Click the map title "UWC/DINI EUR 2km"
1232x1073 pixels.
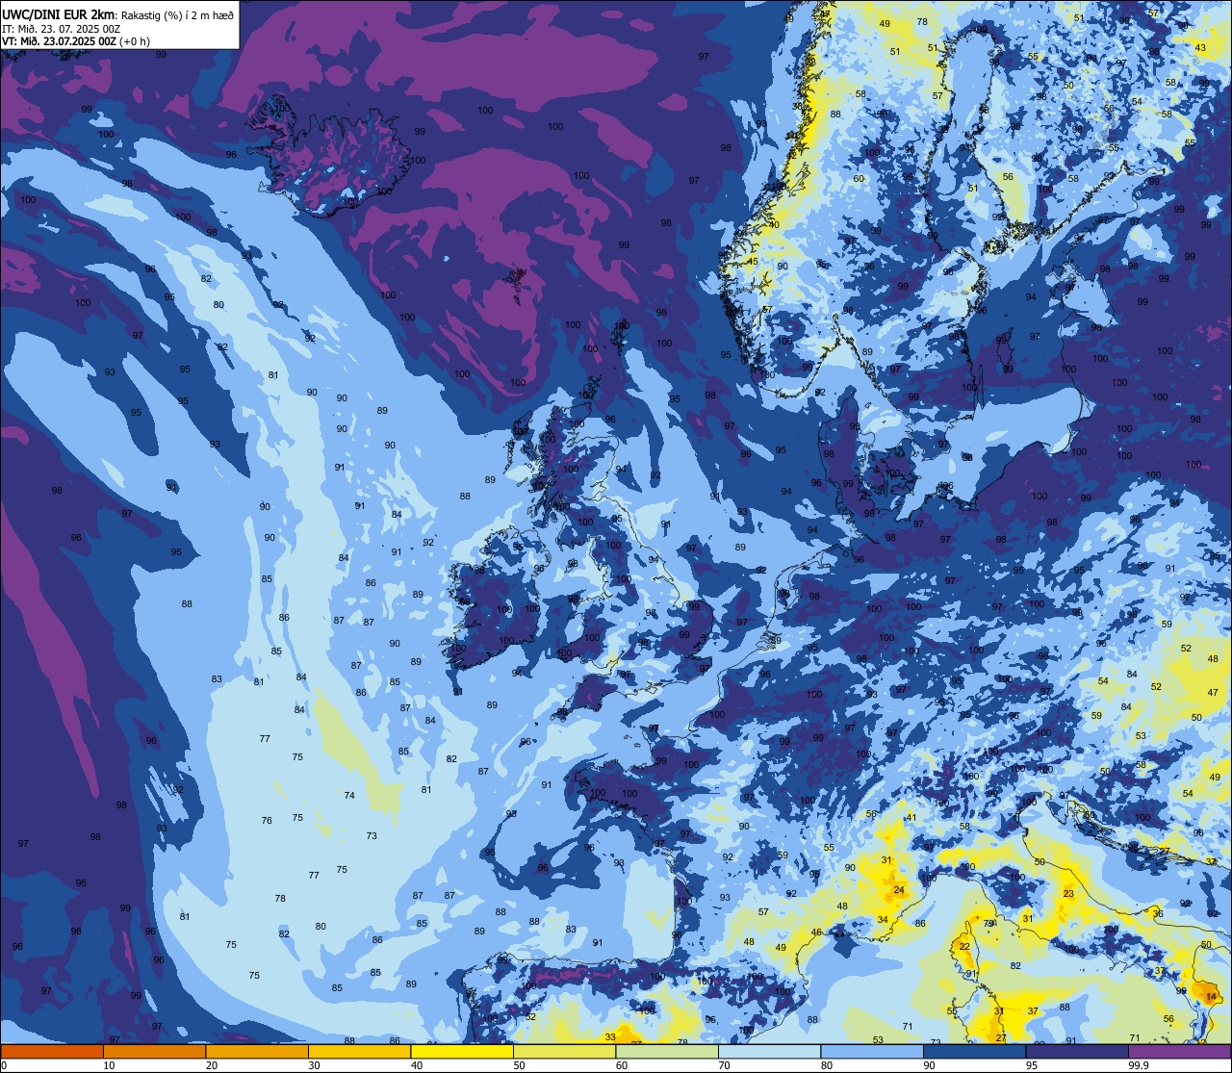[59, 13]
